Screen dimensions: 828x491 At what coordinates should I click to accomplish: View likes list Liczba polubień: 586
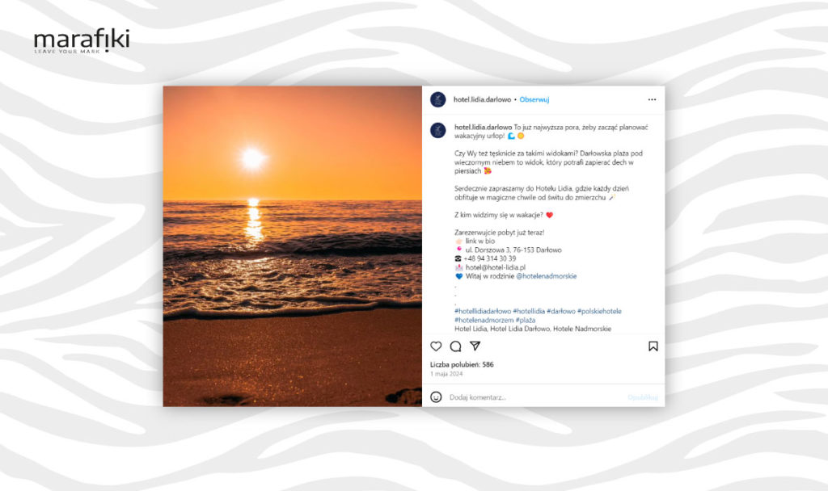(x=462, y=364)
